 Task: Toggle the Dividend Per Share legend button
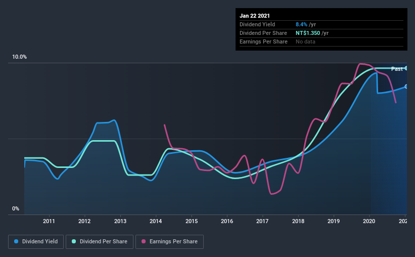pyautogui.click(x=100, y=242)
